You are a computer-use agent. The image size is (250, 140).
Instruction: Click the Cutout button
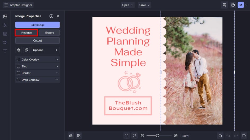[x=37, y=41]
